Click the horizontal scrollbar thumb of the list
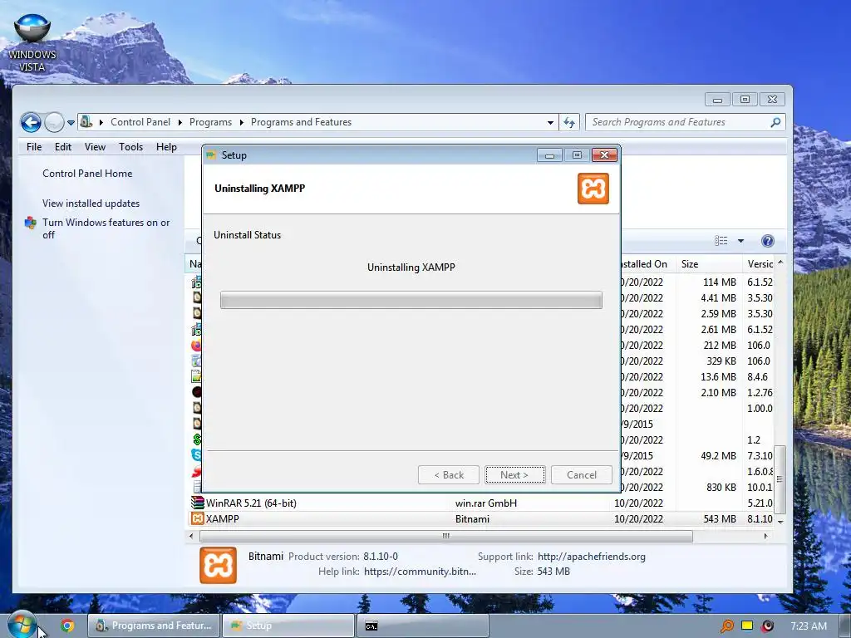 (x=446, y=537)
